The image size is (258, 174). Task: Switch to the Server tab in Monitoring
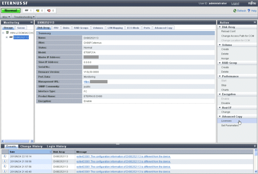click(x=21, y=28)
